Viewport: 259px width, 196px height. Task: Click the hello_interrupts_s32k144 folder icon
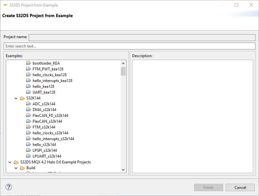coord(28,139)
